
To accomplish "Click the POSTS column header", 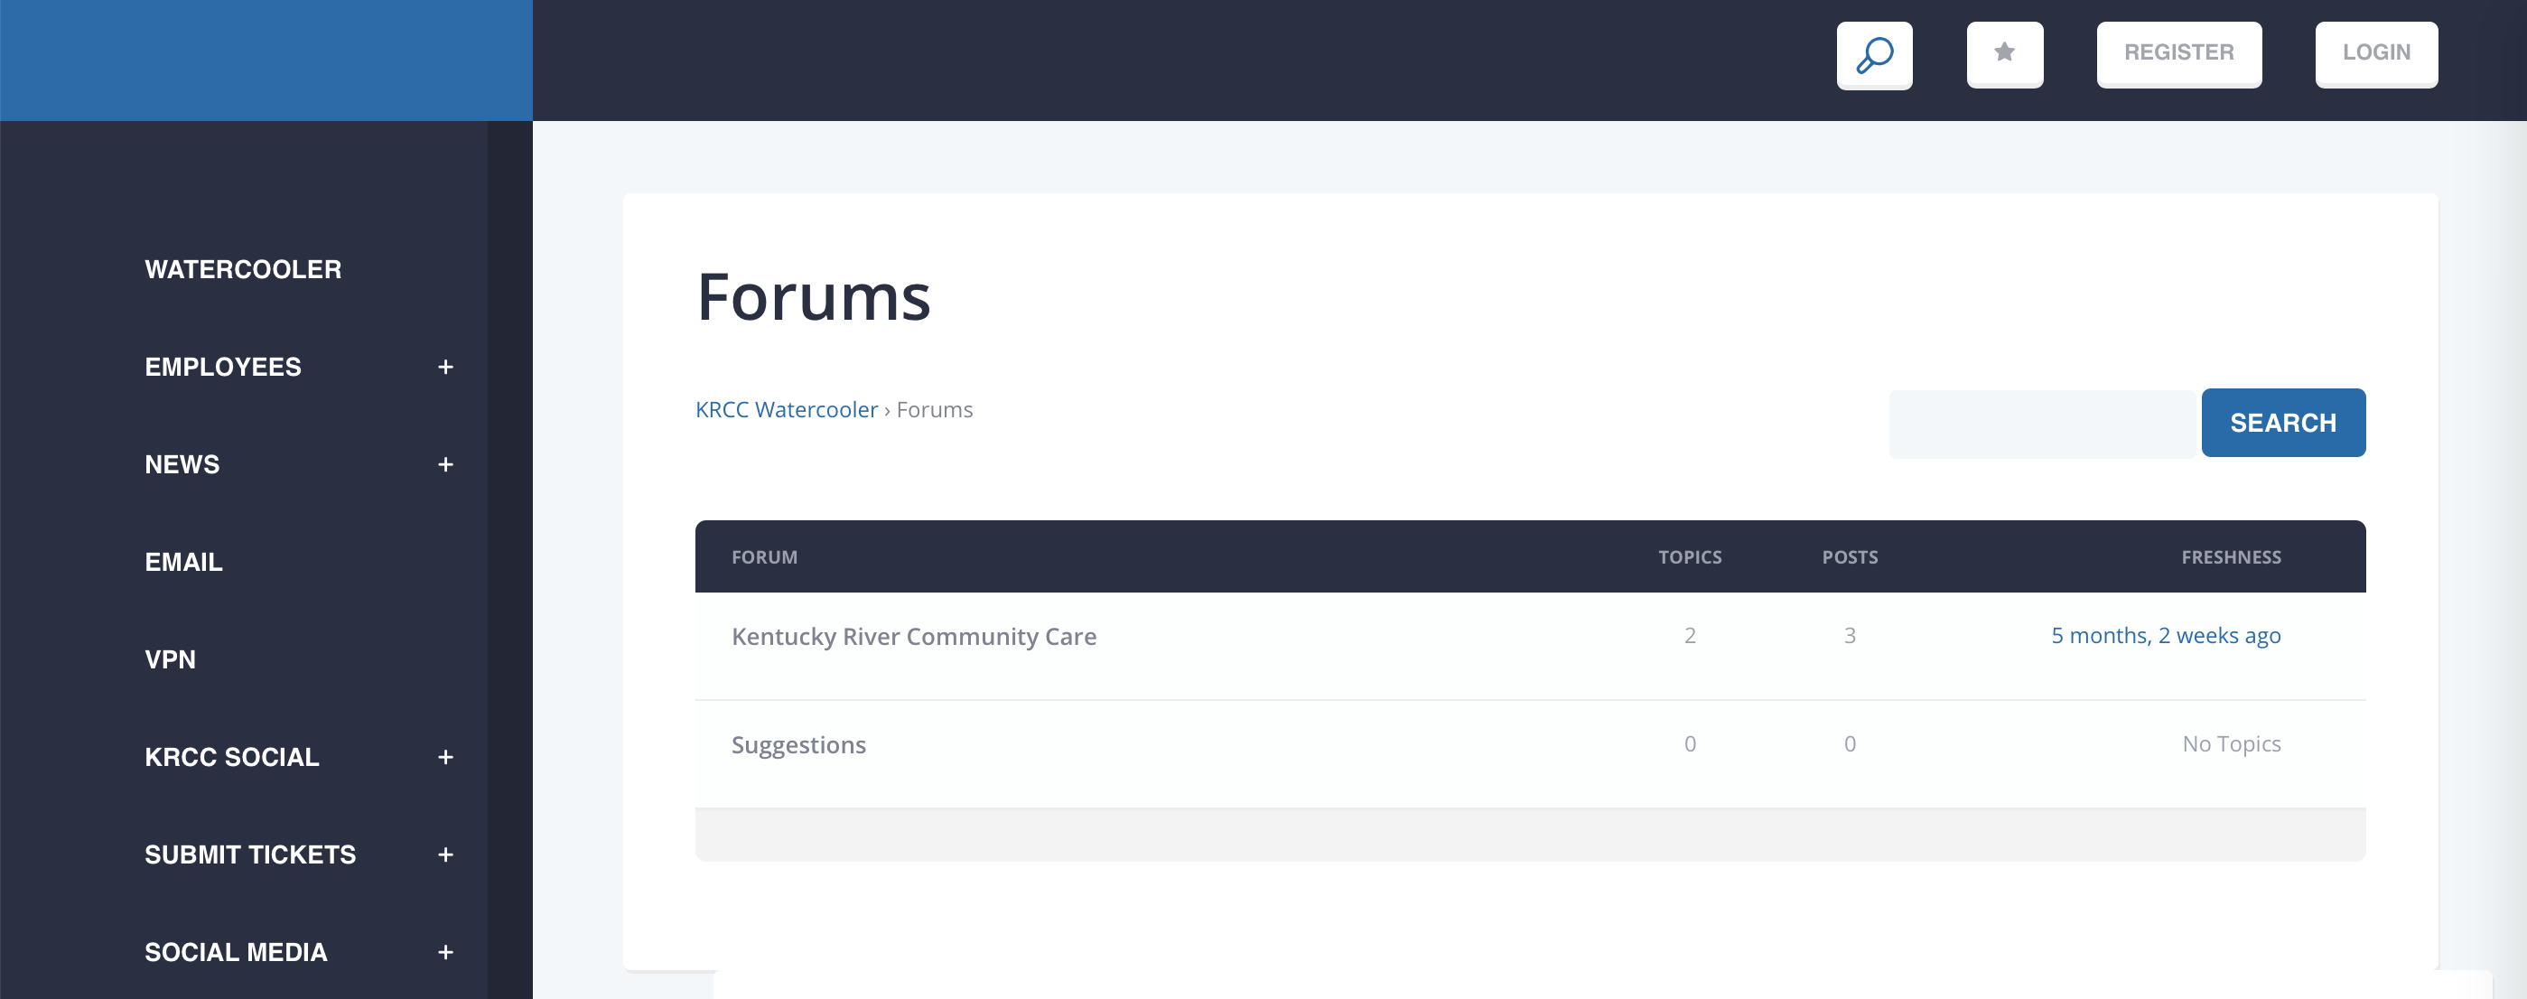I will [1849, 556].
